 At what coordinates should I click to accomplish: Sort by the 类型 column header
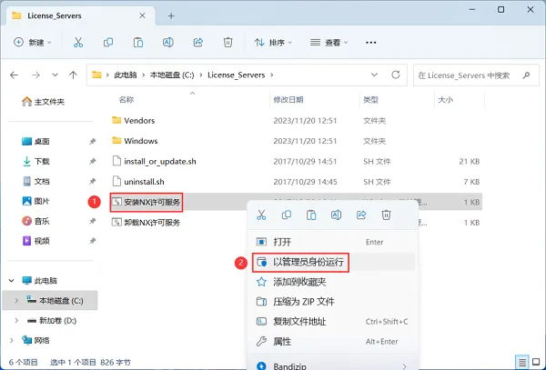click(370, 100)
